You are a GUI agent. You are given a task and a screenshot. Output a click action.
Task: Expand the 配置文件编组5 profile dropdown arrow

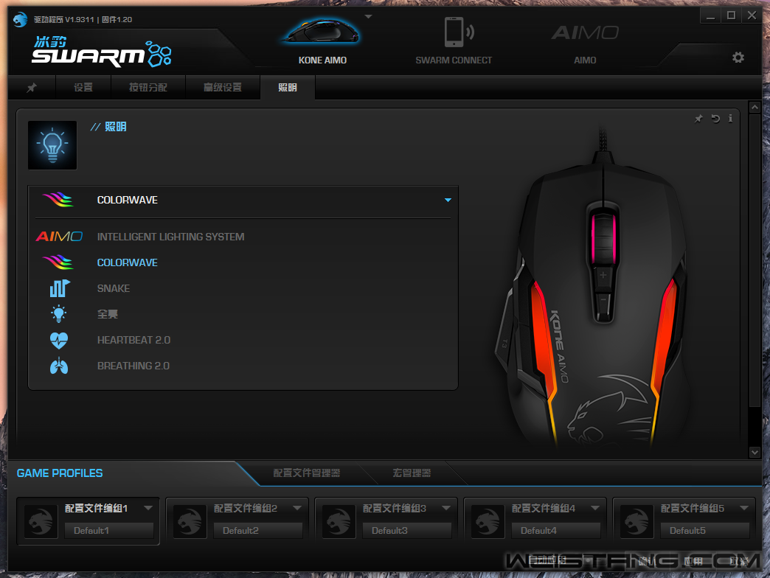(744, 508)
